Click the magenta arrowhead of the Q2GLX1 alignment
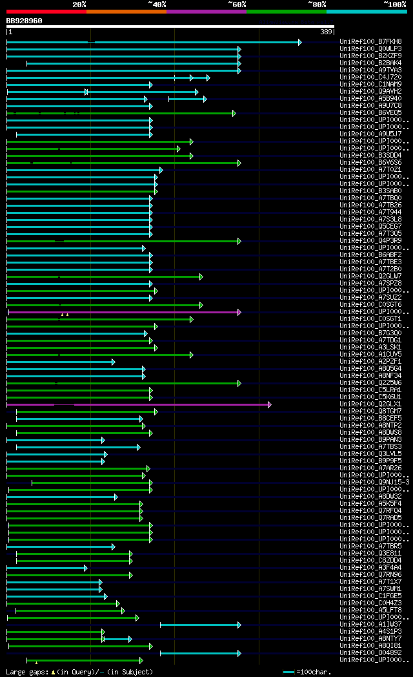 pos(270,405)
